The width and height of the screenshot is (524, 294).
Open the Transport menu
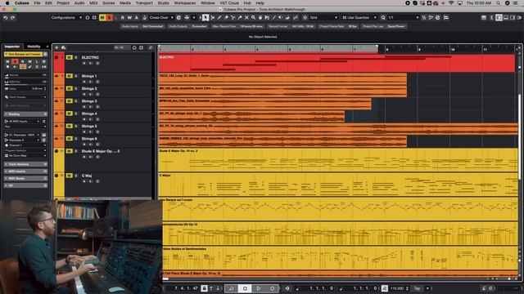point(144,3)
